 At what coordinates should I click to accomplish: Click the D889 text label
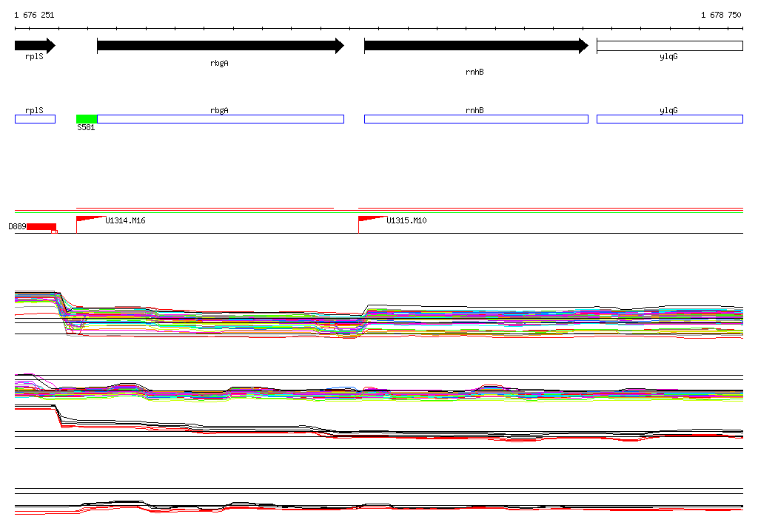coord(17,227)
